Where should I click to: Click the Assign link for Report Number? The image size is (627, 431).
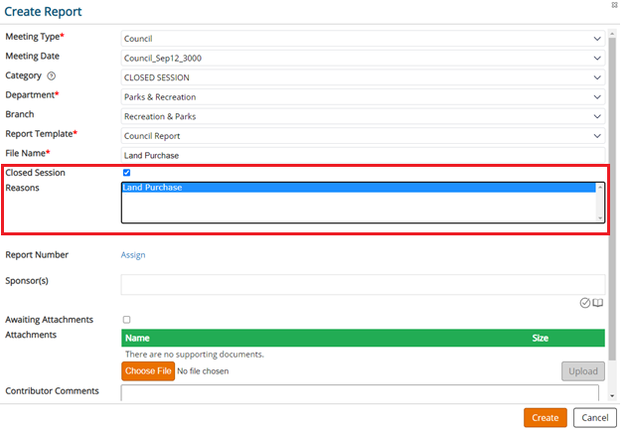(x=133, y=255)
